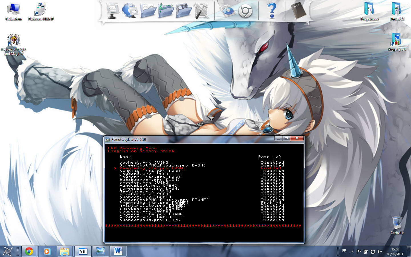The height and width of the screenshot is (257, 411).
Task: Click "Disabled" status beside cwcheatpops.prx [POPS]
Action: [x=273, y=220]
